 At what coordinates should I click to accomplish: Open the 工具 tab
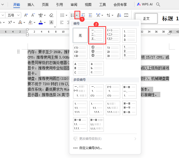(103, 5)
